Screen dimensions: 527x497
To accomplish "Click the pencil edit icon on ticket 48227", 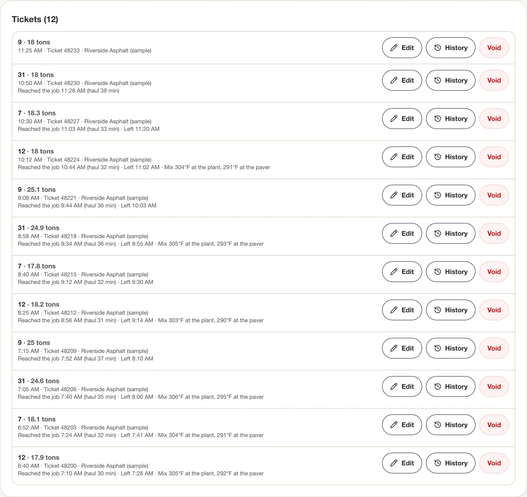I will pos(394,119).
